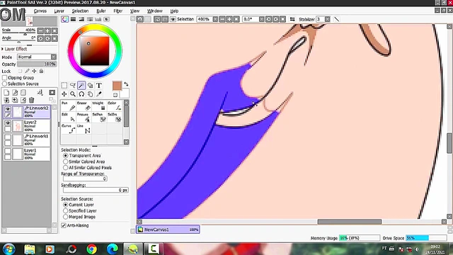Create a new linework layer
Image resolution: width=453 pixels, height=255 pixels.
point(15,92)
